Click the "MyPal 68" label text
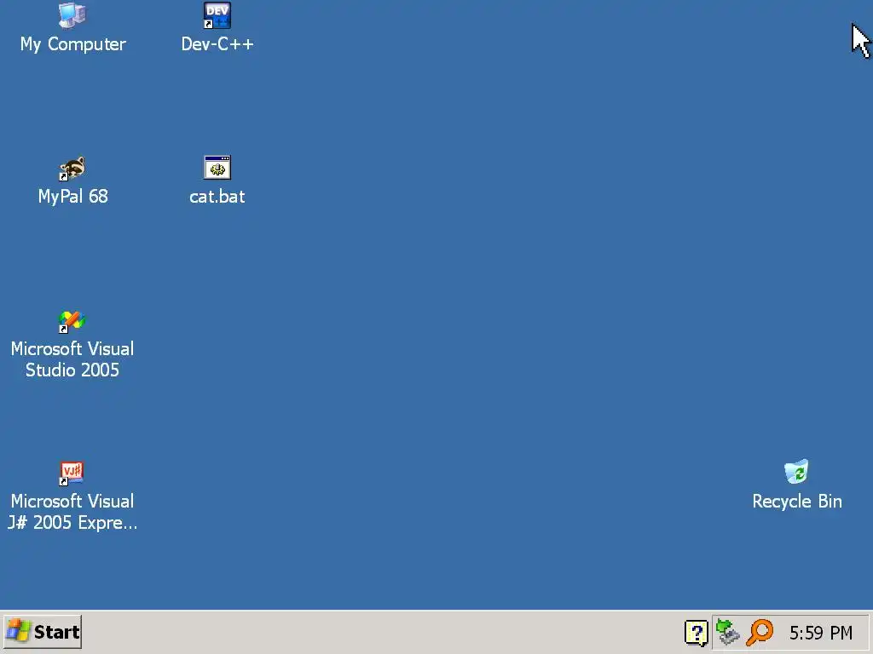The image size is (873, 654). coord(73,197)
